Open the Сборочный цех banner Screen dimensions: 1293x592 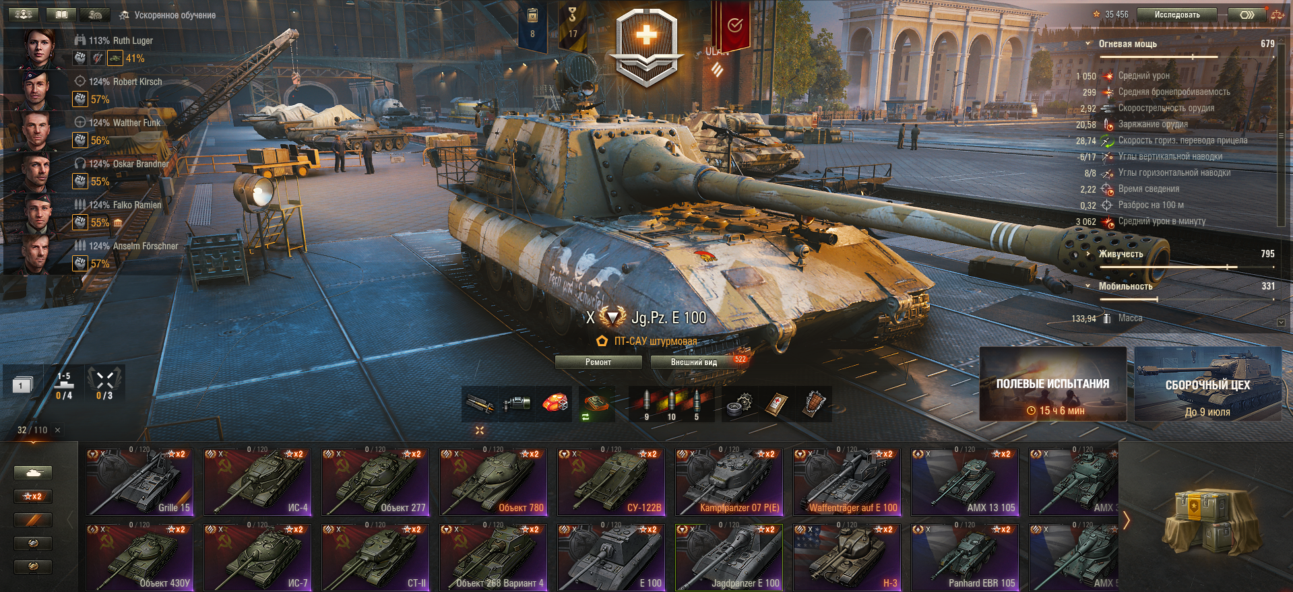(1208, 385)
